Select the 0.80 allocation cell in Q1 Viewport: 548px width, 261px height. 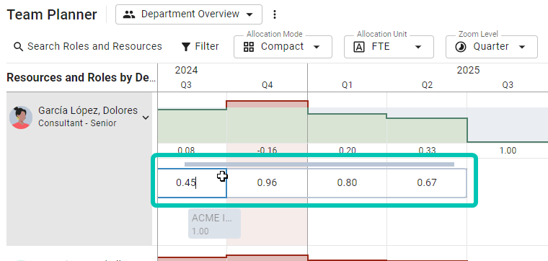(347, 182)
